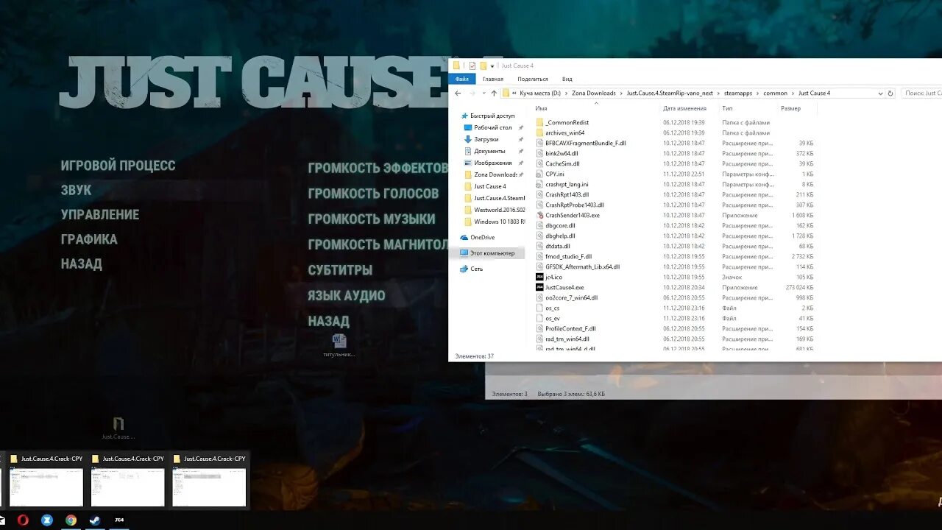
Task: Click the Properties checkmark in the Explorer title bar
Action: [472, 66]
